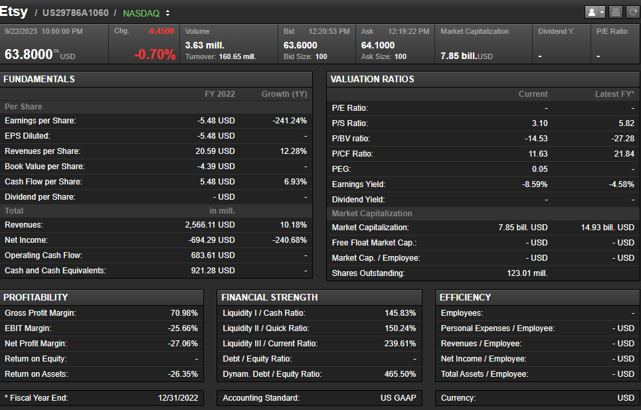Click the Shares Outstanding value 123.01 mill.
This screenshot has width=641, height=410.
527,273
